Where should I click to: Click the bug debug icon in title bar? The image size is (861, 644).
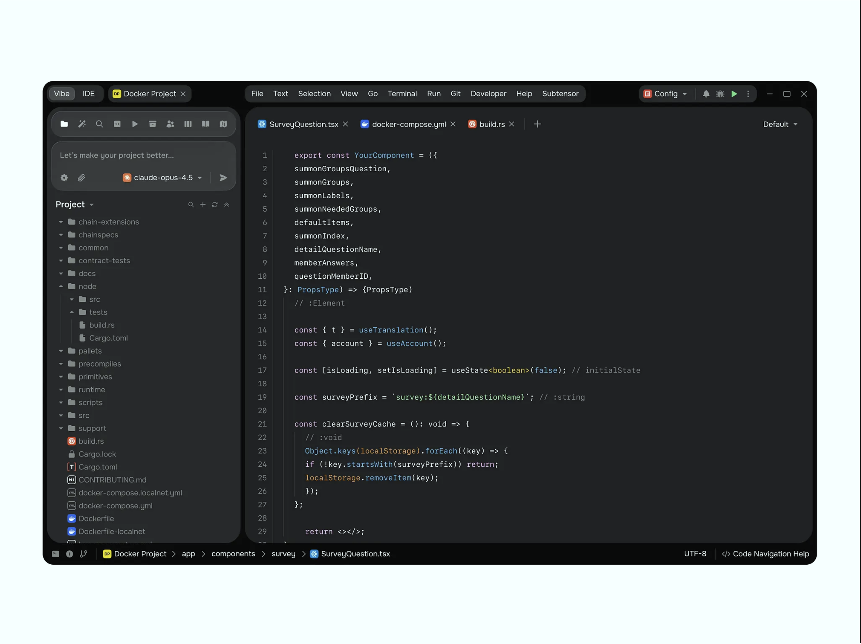[720, 94]
